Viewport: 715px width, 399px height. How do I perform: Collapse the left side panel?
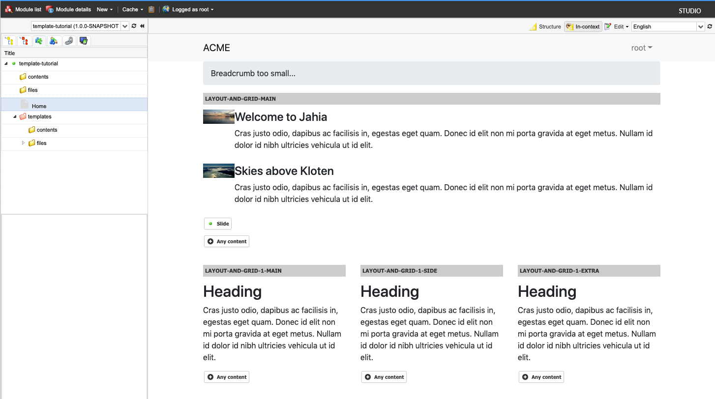pos(142,26)
